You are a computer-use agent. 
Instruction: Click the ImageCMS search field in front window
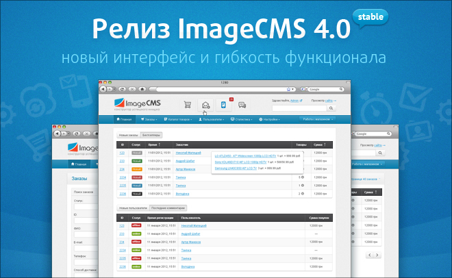299,108
